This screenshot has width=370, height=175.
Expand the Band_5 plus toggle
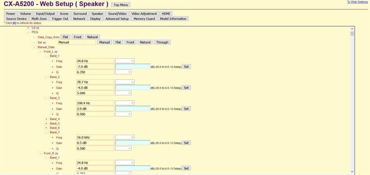46,124
